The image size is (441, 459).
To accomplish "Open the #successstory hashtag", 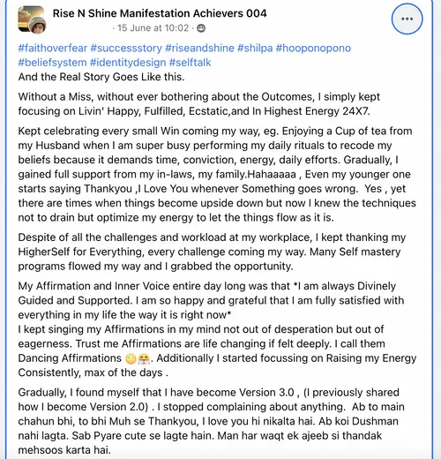I will click(126, 48).
